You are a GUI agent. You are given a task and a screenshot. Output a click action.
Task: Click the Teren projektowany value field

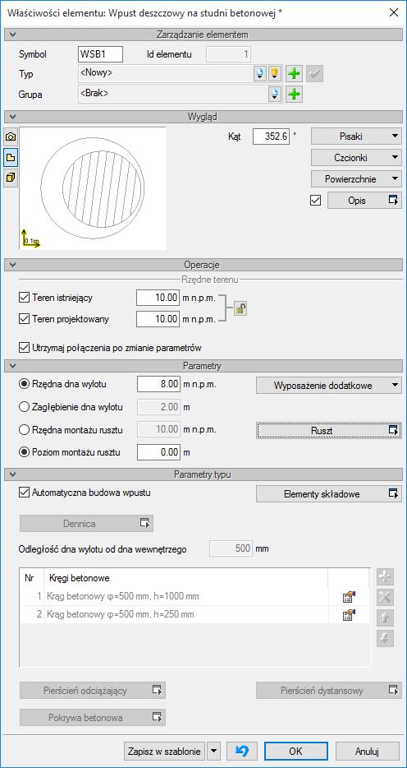click(158, 319)
